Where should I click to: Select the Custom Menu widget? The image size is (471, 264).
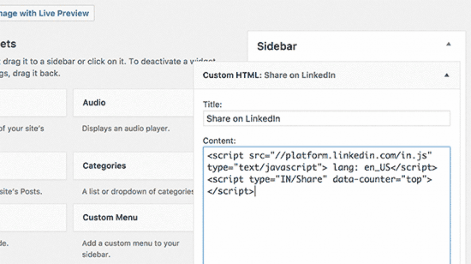coord(133,218)
